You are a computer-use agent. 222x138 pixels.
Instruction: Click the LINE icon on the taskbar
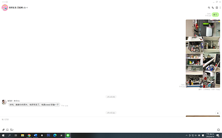point(68,135)
